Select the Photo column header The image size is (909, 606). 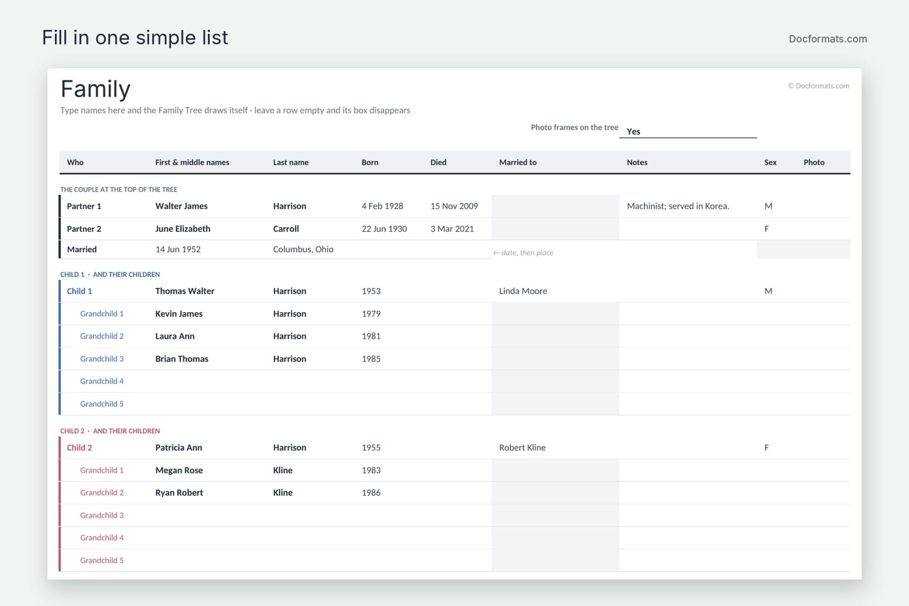814,162
